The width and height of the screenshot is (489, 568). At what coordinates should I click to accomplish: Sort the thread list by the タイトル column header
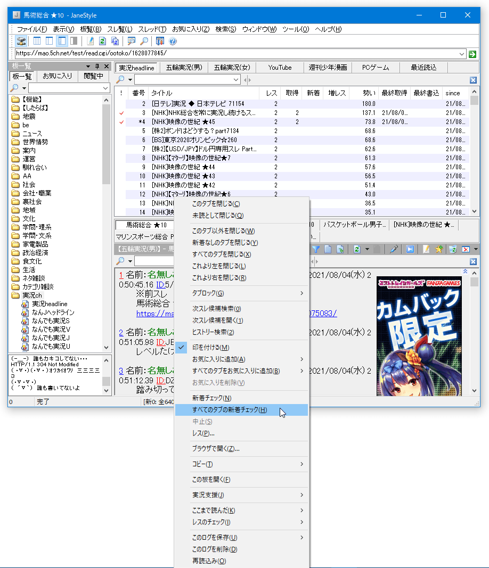tap(203, 93)
